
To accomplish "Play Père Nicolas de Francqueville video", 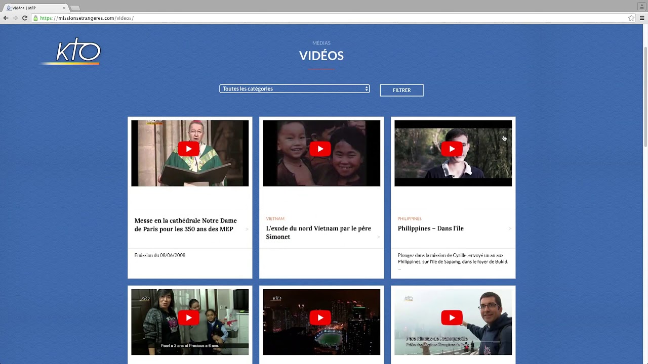I will (452, 317).
